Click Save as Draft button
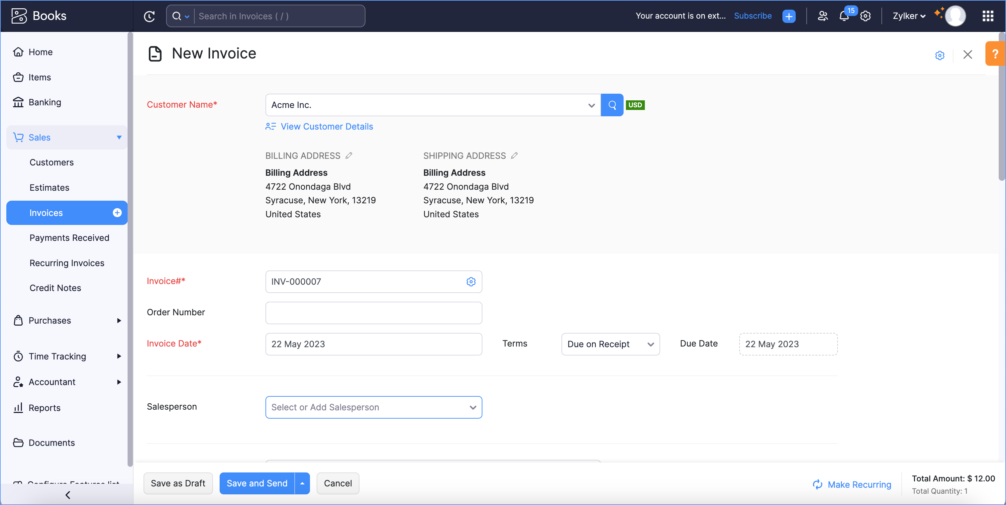Screen dimensions: 1006x505 (x=178, y=483)
